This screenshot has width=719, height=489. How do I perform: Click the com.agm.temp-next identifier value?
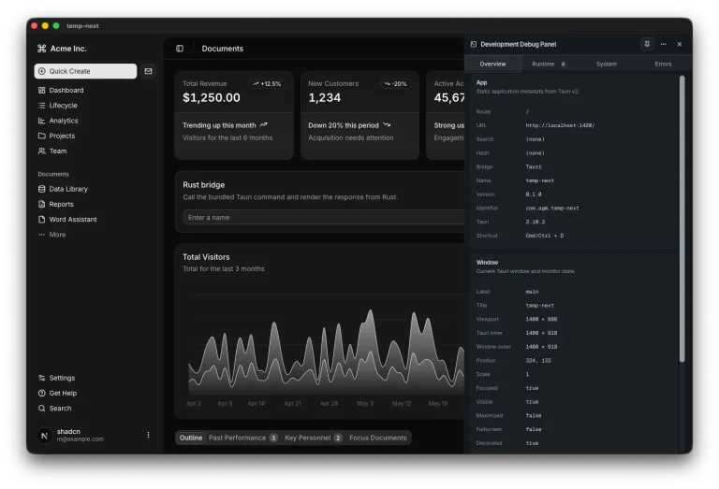click(552, 208)
